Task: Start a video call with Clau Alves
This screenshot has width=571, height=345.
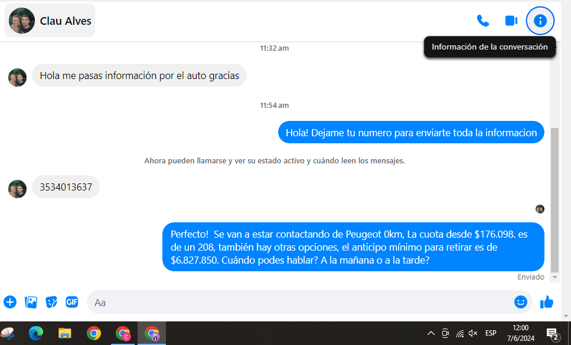Action: tap(511, 21)
